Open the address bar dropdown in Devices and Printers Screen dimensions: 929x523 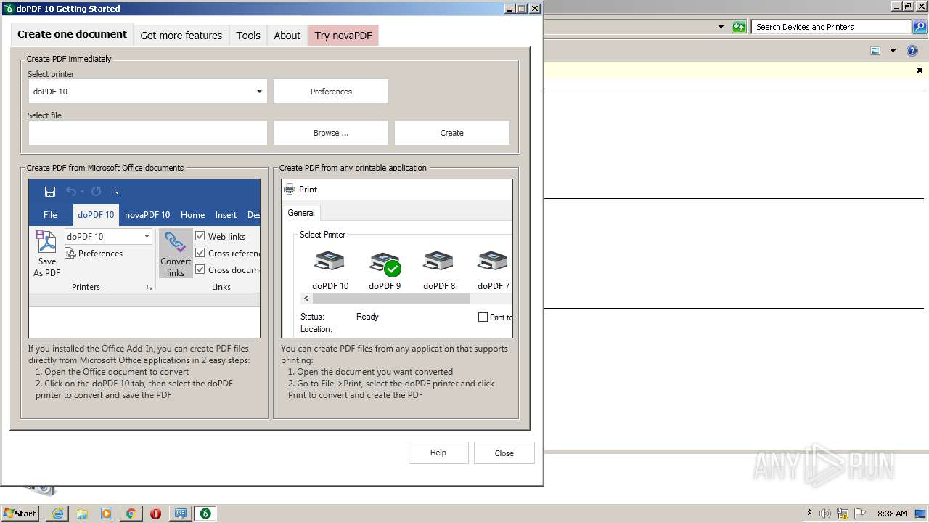click(721, 27)
